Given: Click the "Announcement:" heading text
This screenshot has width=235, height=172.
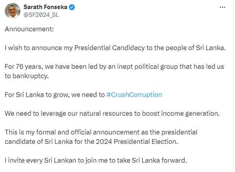Looking at the screenshot, I should [29, 29].
